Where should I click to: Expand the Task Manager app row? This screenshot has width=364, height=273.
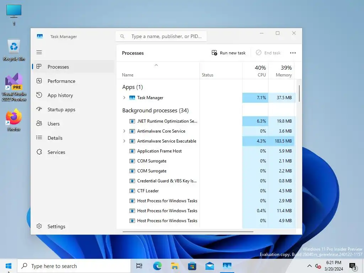(x=124, y=98)
